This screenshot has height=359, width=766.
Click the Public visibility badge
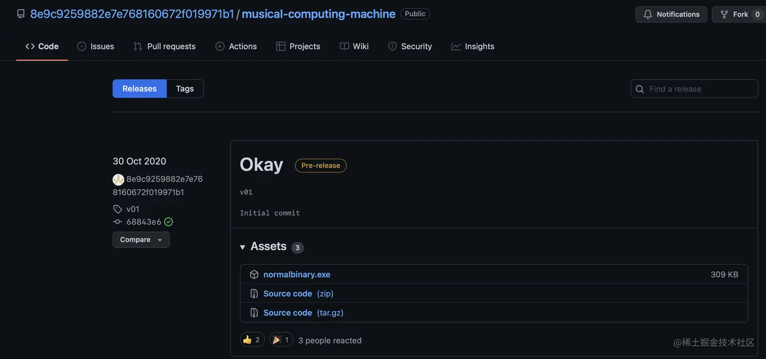coord(415,14)
